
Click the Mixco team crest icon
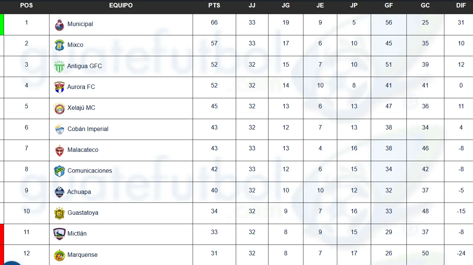59,45
